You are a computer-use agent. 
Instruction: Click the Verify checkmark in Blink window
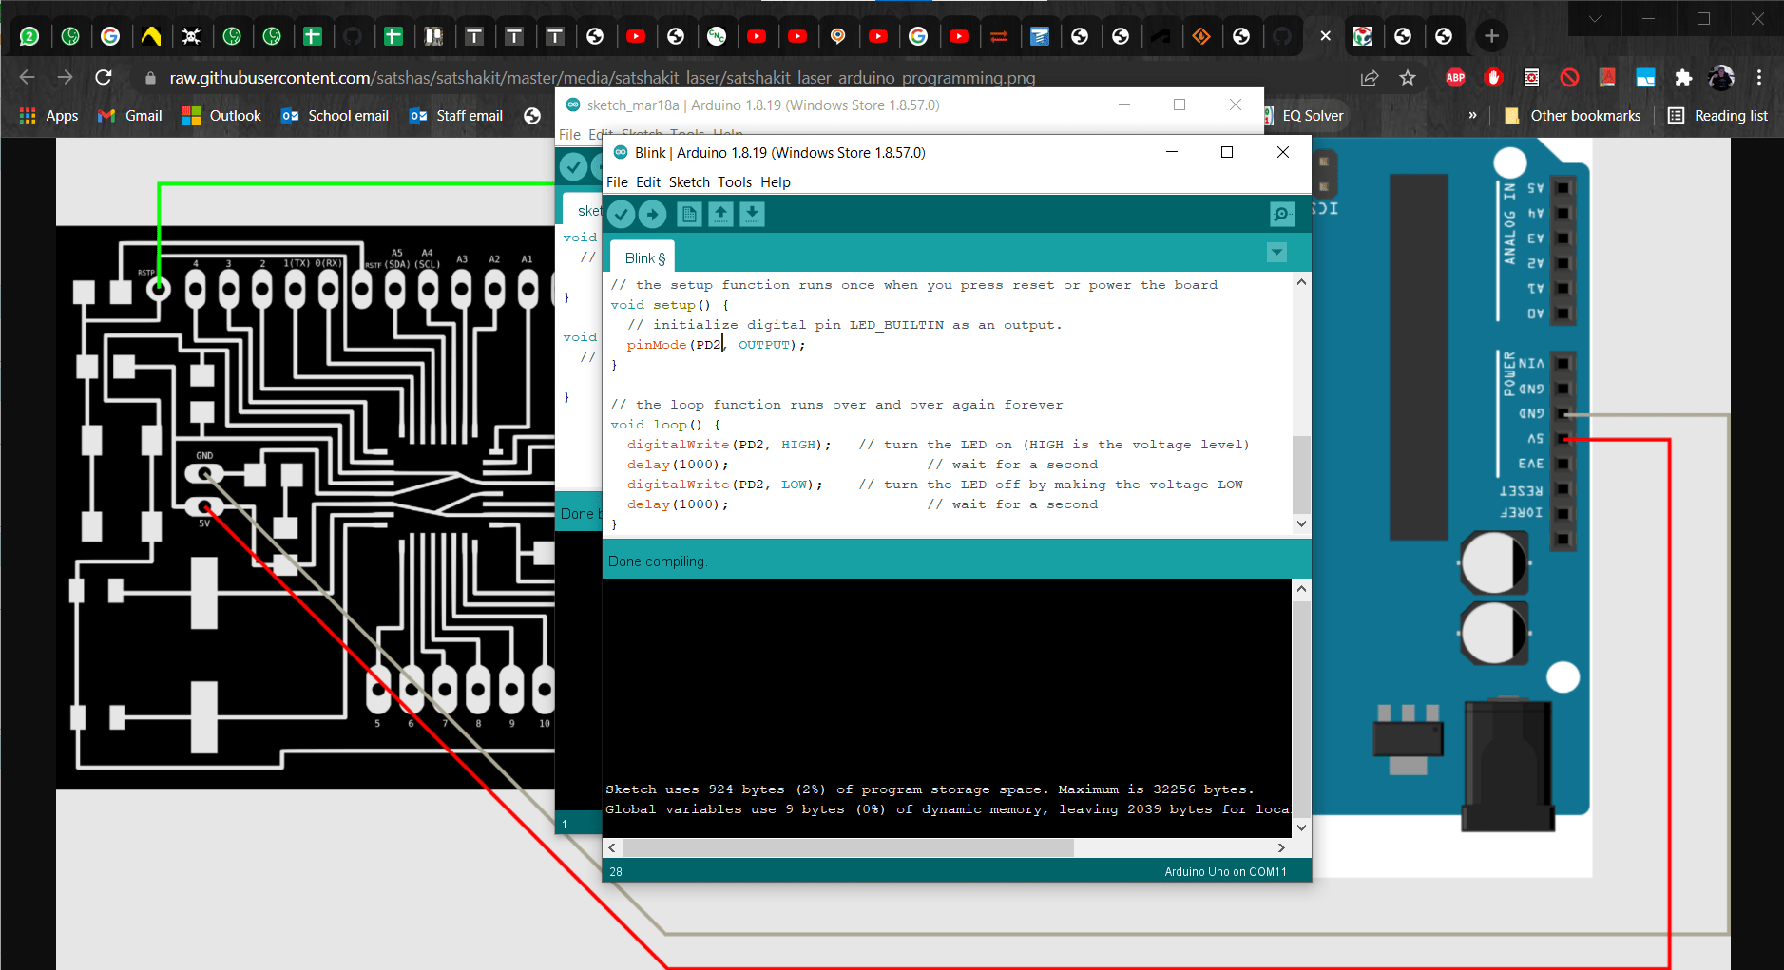[x=622, y=215]
